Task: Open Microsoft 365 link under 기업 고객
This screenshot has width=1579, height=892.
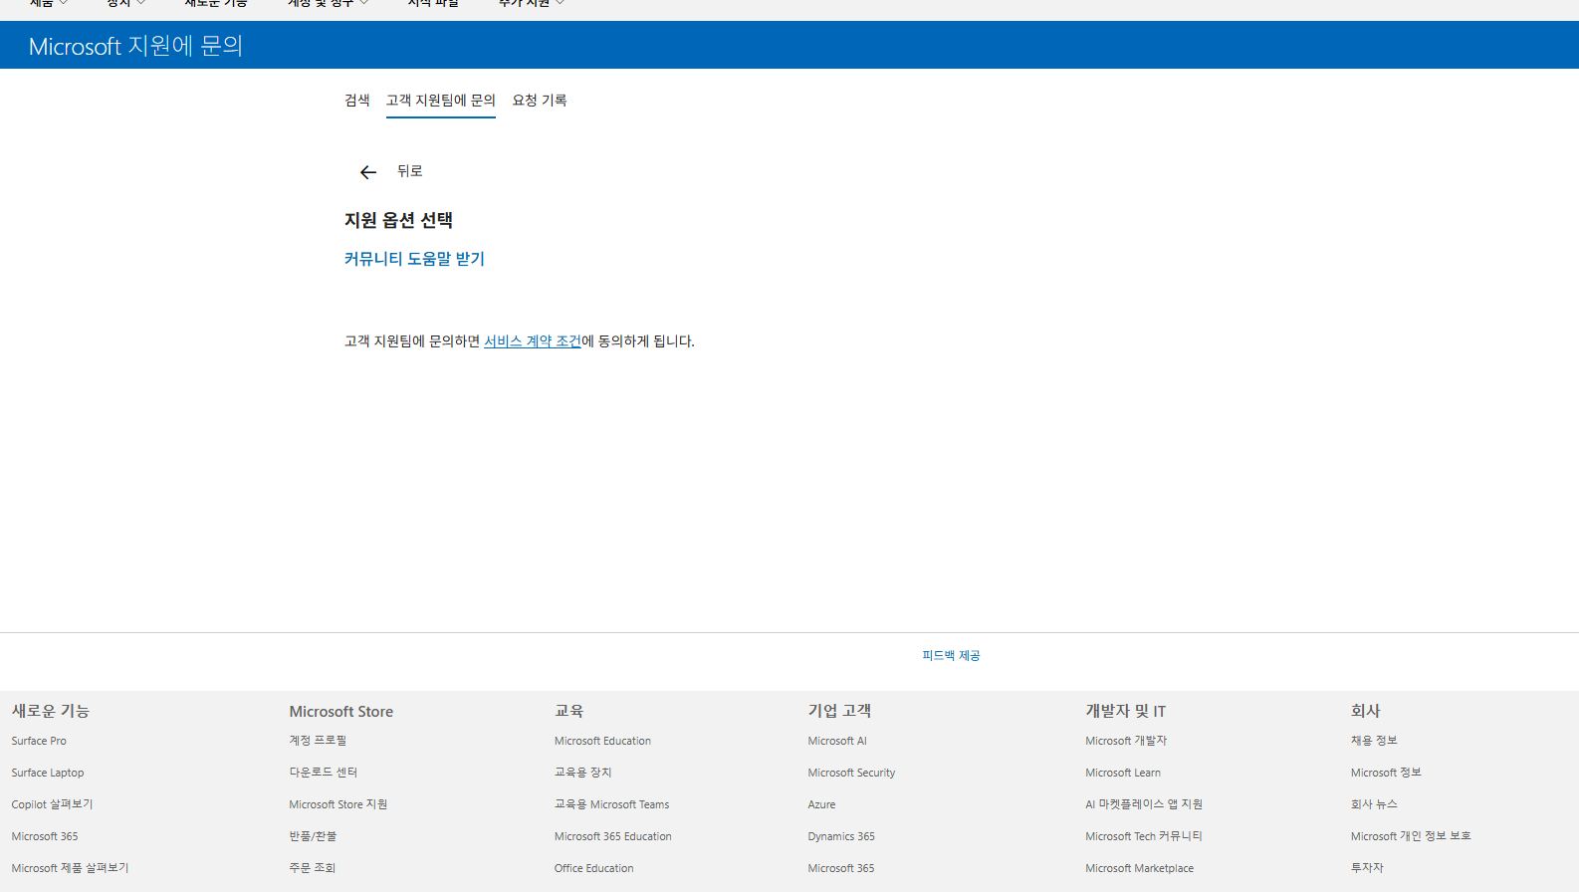Action: 841,868
